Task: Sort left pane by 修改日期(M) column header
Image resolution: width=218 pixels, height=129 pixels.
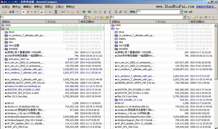Action: [92, 22]
